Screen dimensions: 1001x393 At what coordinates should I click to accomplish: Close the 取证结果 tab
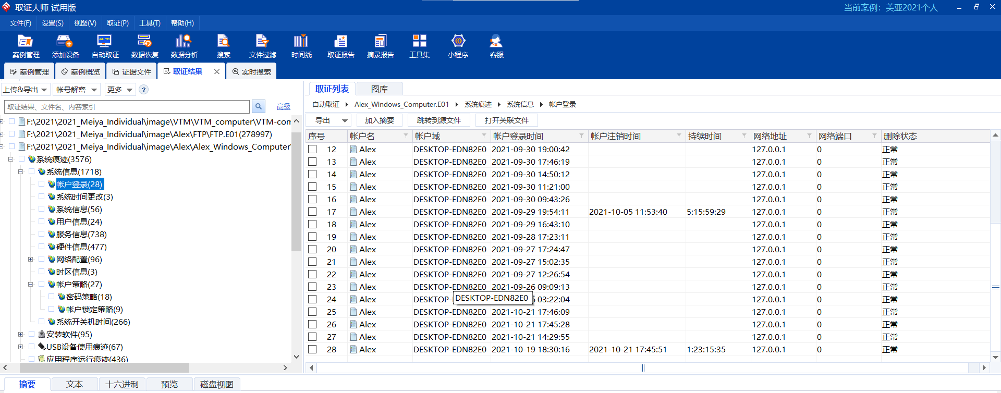point(217,71)
